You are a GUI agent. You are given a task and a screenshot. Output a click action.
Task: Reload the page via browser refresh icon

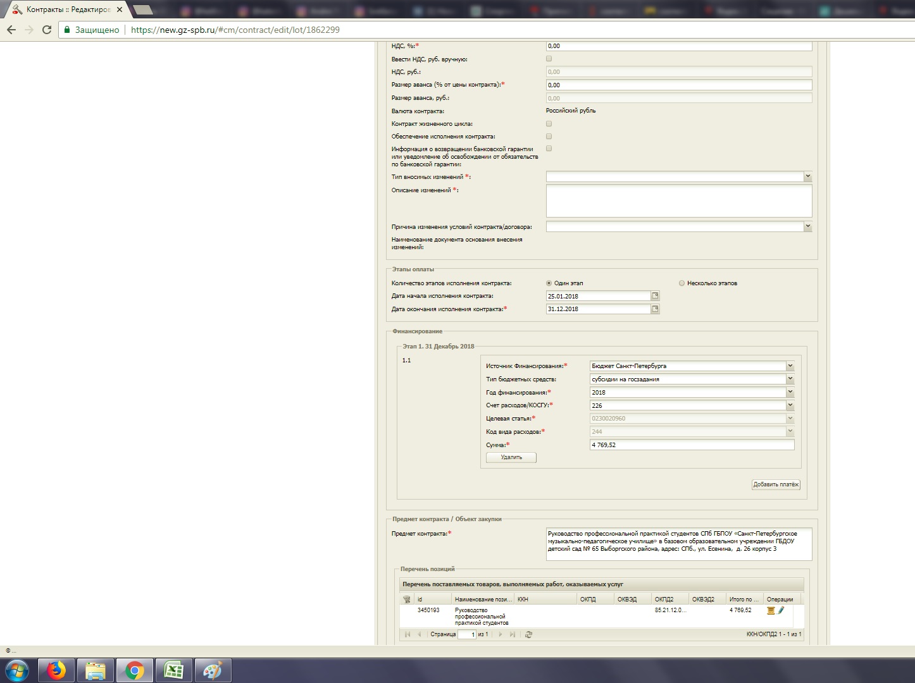tap(46, 30)
